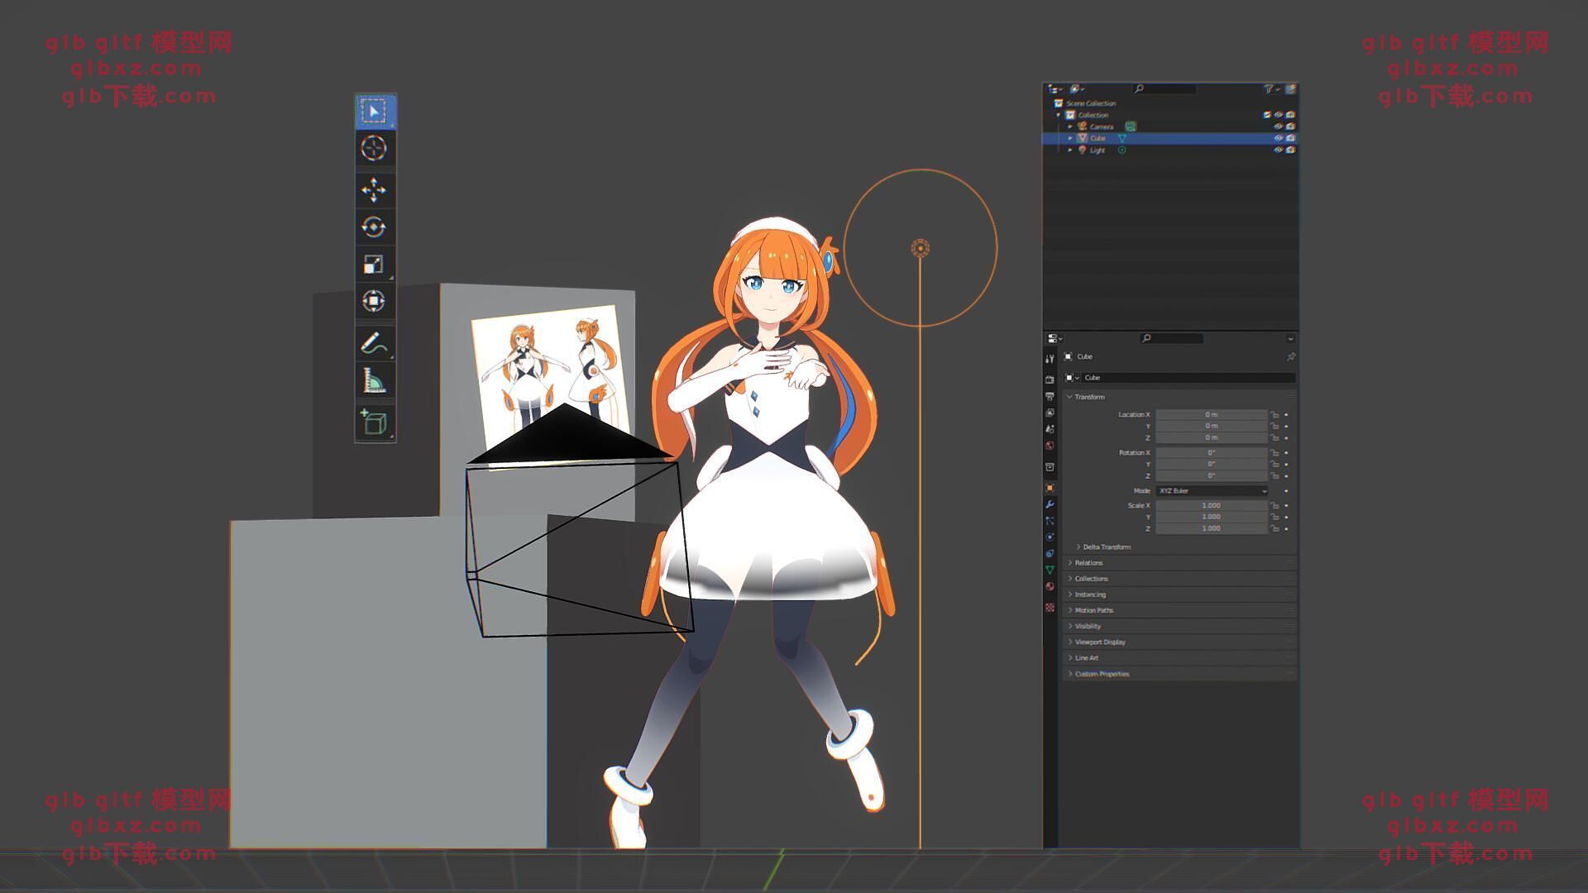This screenshot has width=1588, height=893.
Task: Open the Render properties tab
Action: point(1050,380)
